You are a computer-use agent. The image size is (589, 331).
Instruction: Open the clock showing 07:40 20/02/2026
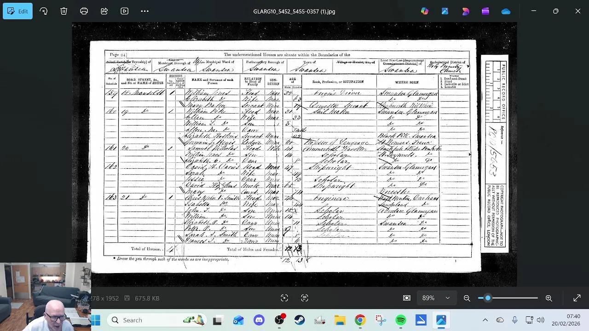(566, 320)
